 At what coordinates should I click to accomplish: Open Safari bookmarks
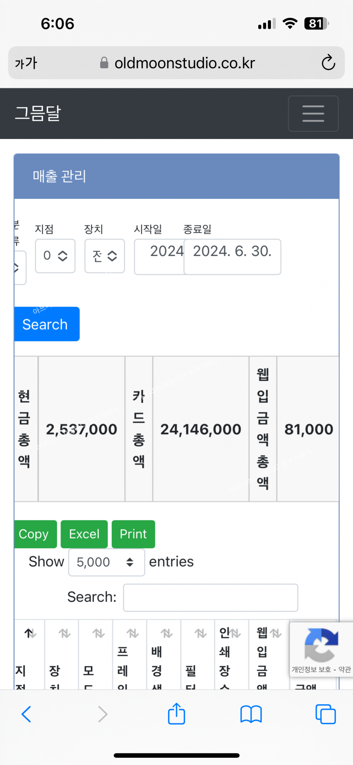pos(251,714)
